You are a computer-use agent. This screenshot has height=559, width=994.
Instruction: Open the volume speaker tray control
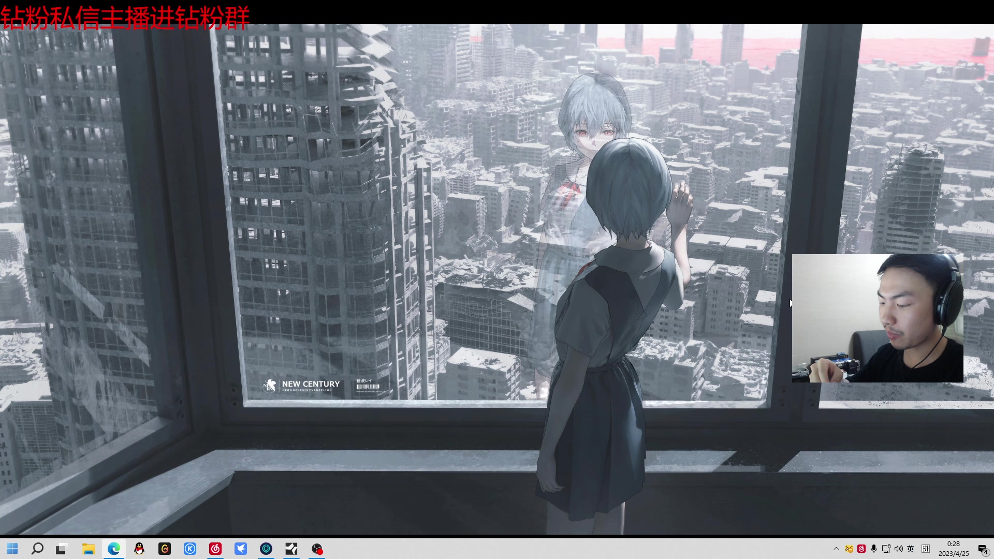(x=898, y=549)
